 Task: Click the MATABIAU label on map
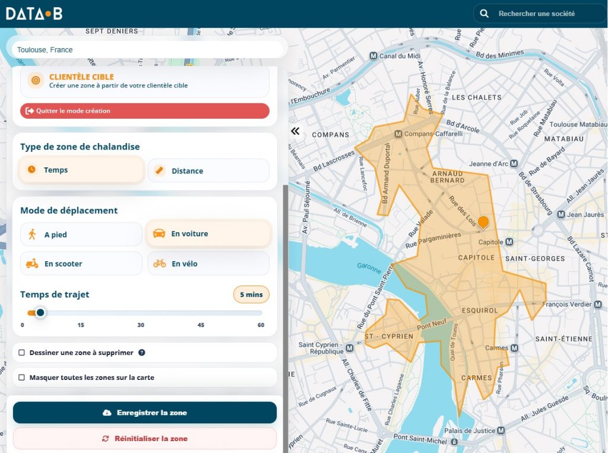(564, 139)
